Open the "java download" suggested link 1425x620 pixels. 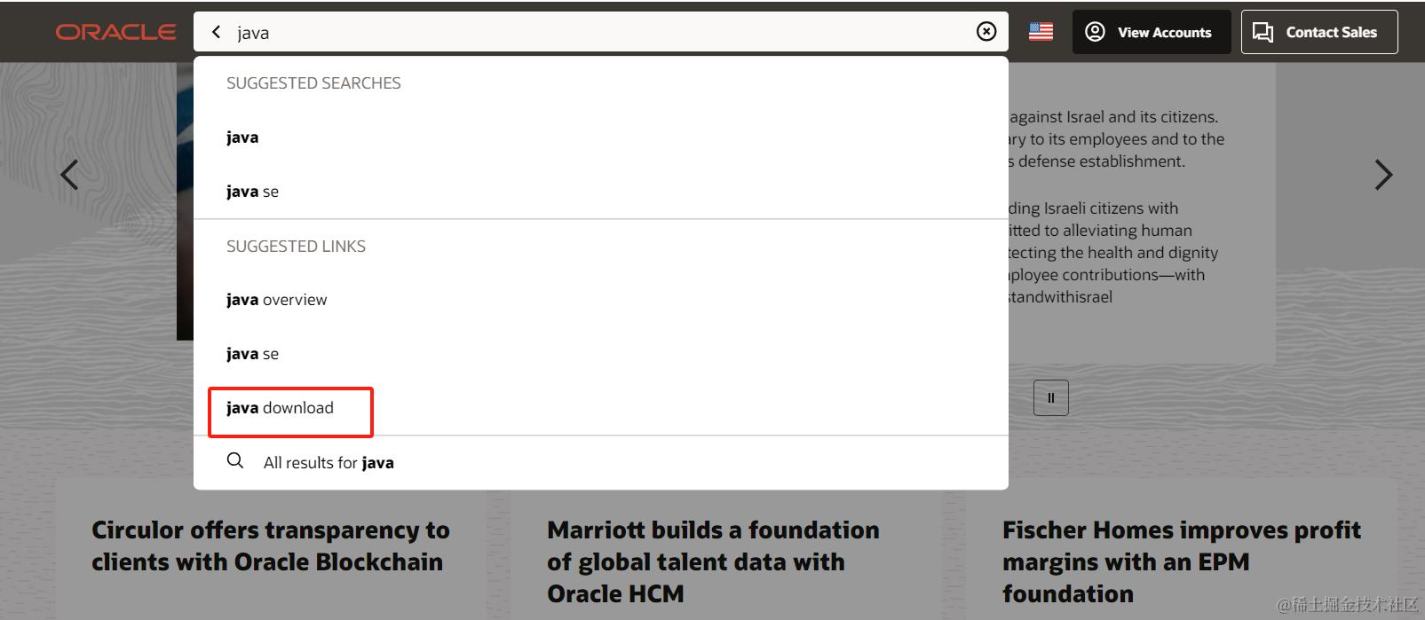(x=280, y=408)
